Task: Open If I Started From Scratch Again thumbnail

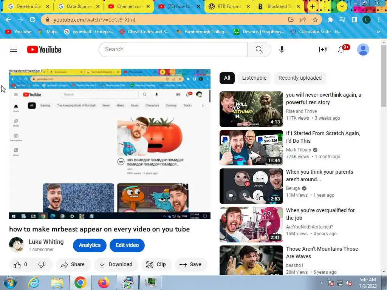Action: click(x=251, y=148)
